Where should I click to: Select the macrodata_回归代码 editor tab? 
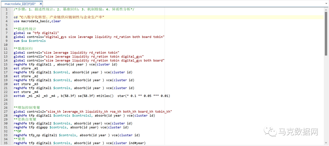click(x=22, y=4)
